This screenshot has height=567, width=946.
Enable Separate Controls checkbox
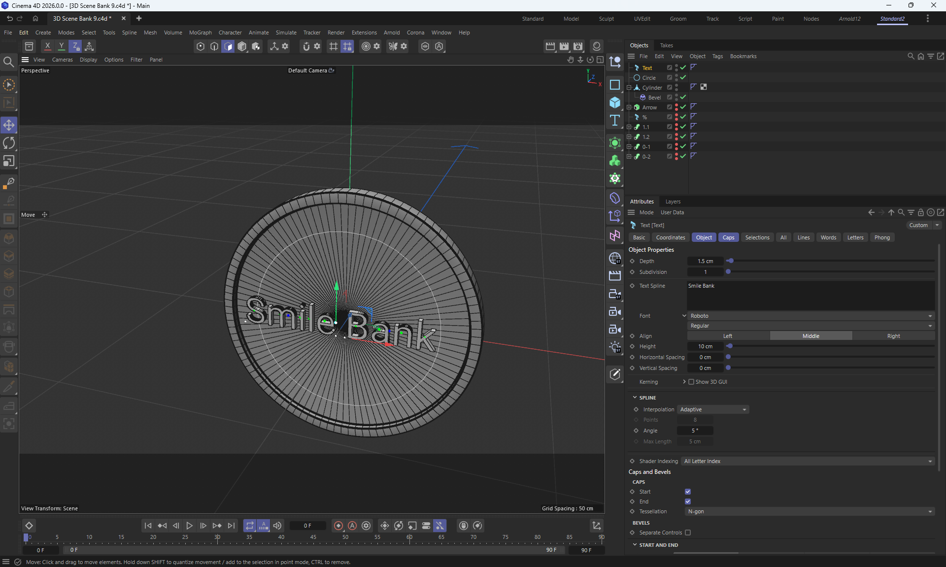(688, 533)
